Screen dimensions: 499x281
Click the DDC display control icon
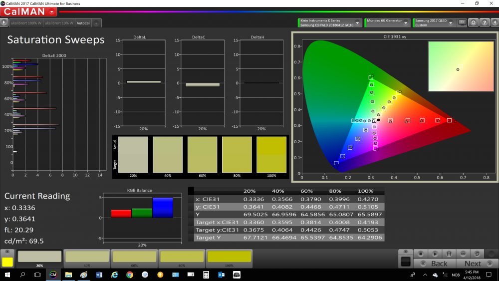(462, 22)
